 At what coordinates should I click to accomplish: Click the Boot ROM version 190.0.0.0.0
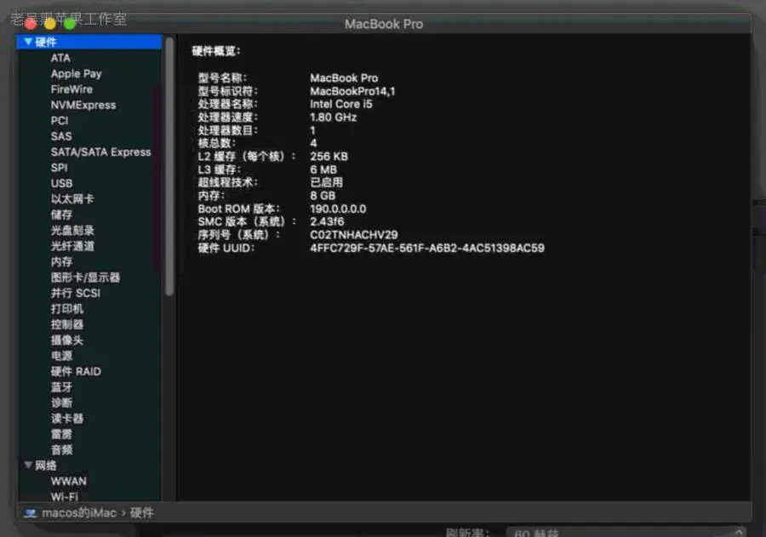(x=338, y=209)
